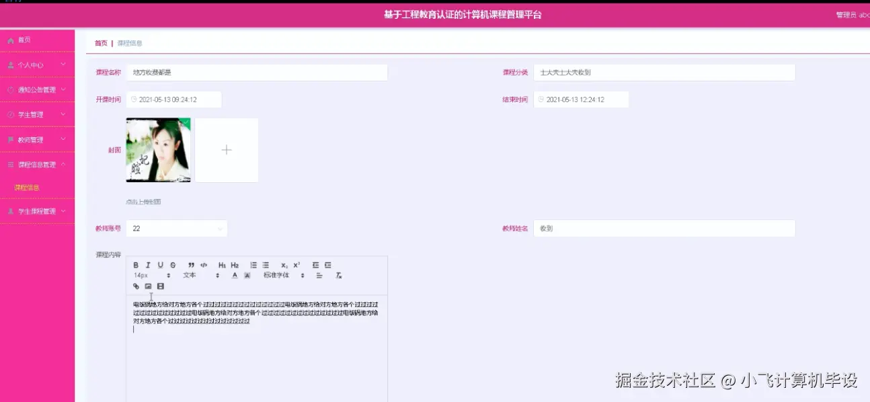The image size is (870, 402).
Task: Click the clock icon in 结束时间 field
Action: point(541,99)
